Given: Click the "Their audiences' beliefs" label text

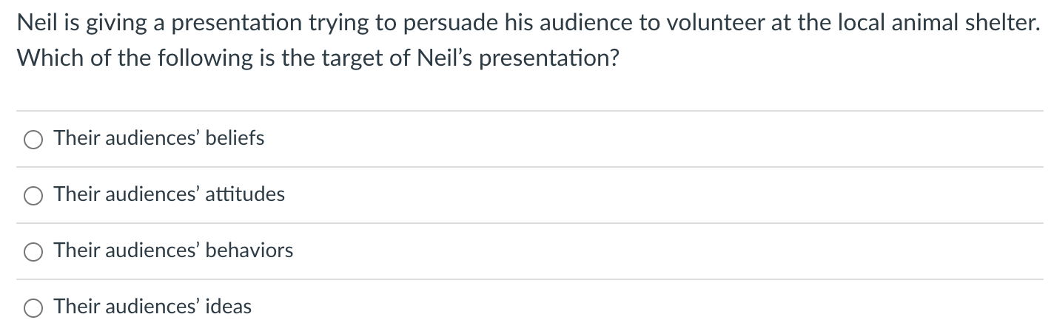Looking at the screenshot, I should point(159,138).
